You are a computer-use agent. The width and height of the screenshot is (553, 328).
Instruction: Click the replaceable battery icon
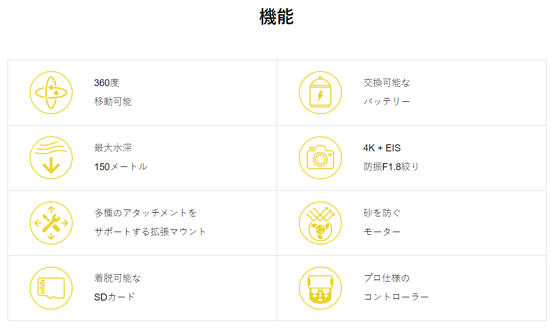tap(320, 93)
